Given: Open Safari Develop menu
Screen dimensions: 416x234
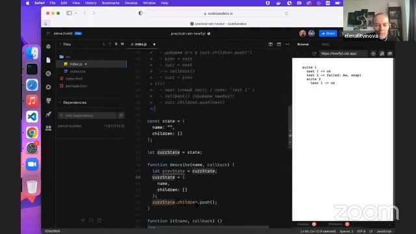Looking at the screenshot, I should (131, 3).
